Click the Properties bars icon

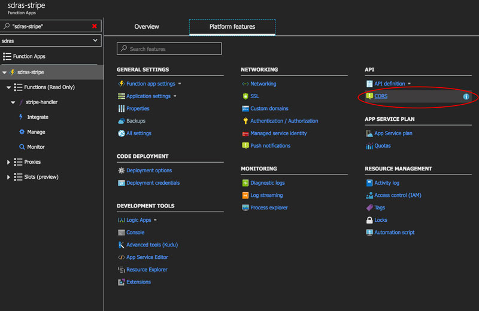pyautogui.click(x=122, y=109)
